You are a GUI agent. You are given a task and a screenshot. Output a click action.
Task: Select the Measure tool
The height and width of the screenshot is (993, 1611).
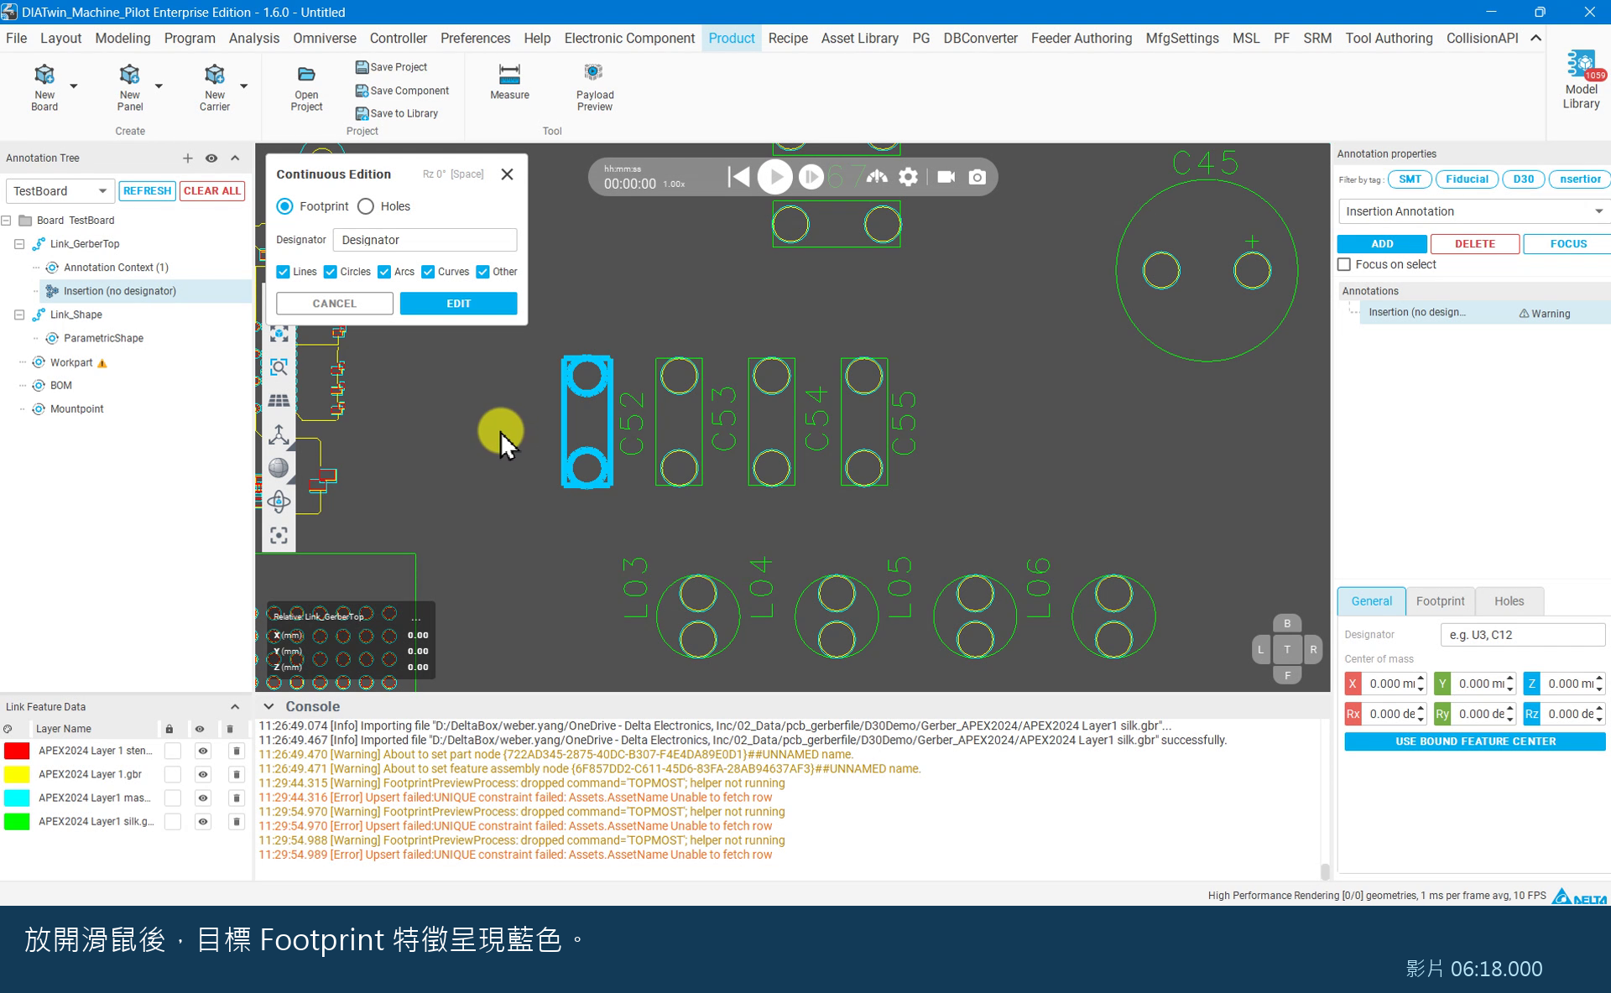tap(509, 82)
